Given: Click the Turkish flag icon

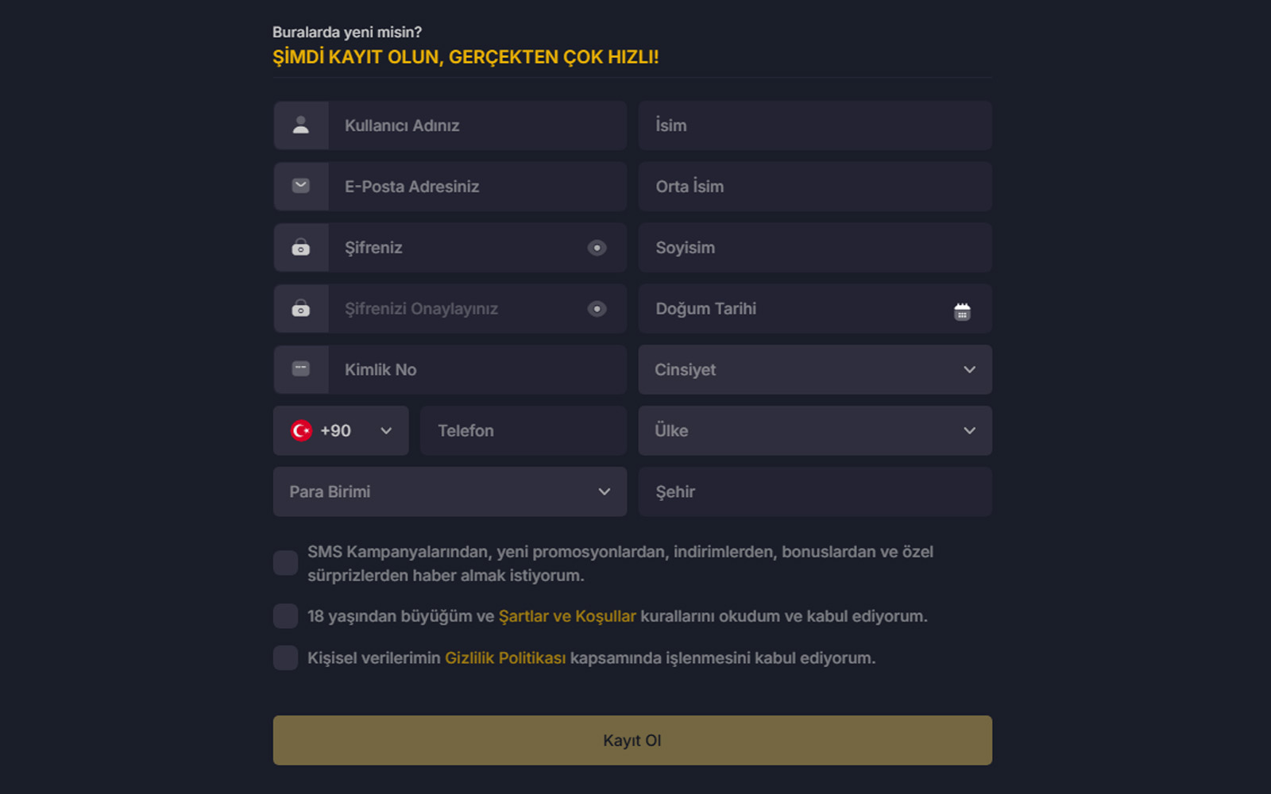Looking at the screenshot, I should (302, 430).
